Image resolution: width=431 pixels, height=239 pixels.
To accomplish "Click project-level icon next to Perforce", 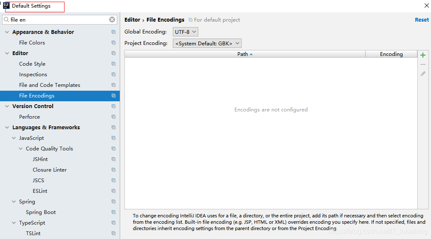I will pos(113,117).
